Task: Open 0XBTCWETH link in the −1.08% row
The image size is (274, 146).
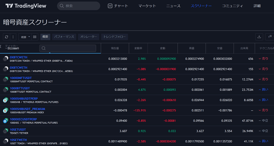Action: (x=19, y=68)
